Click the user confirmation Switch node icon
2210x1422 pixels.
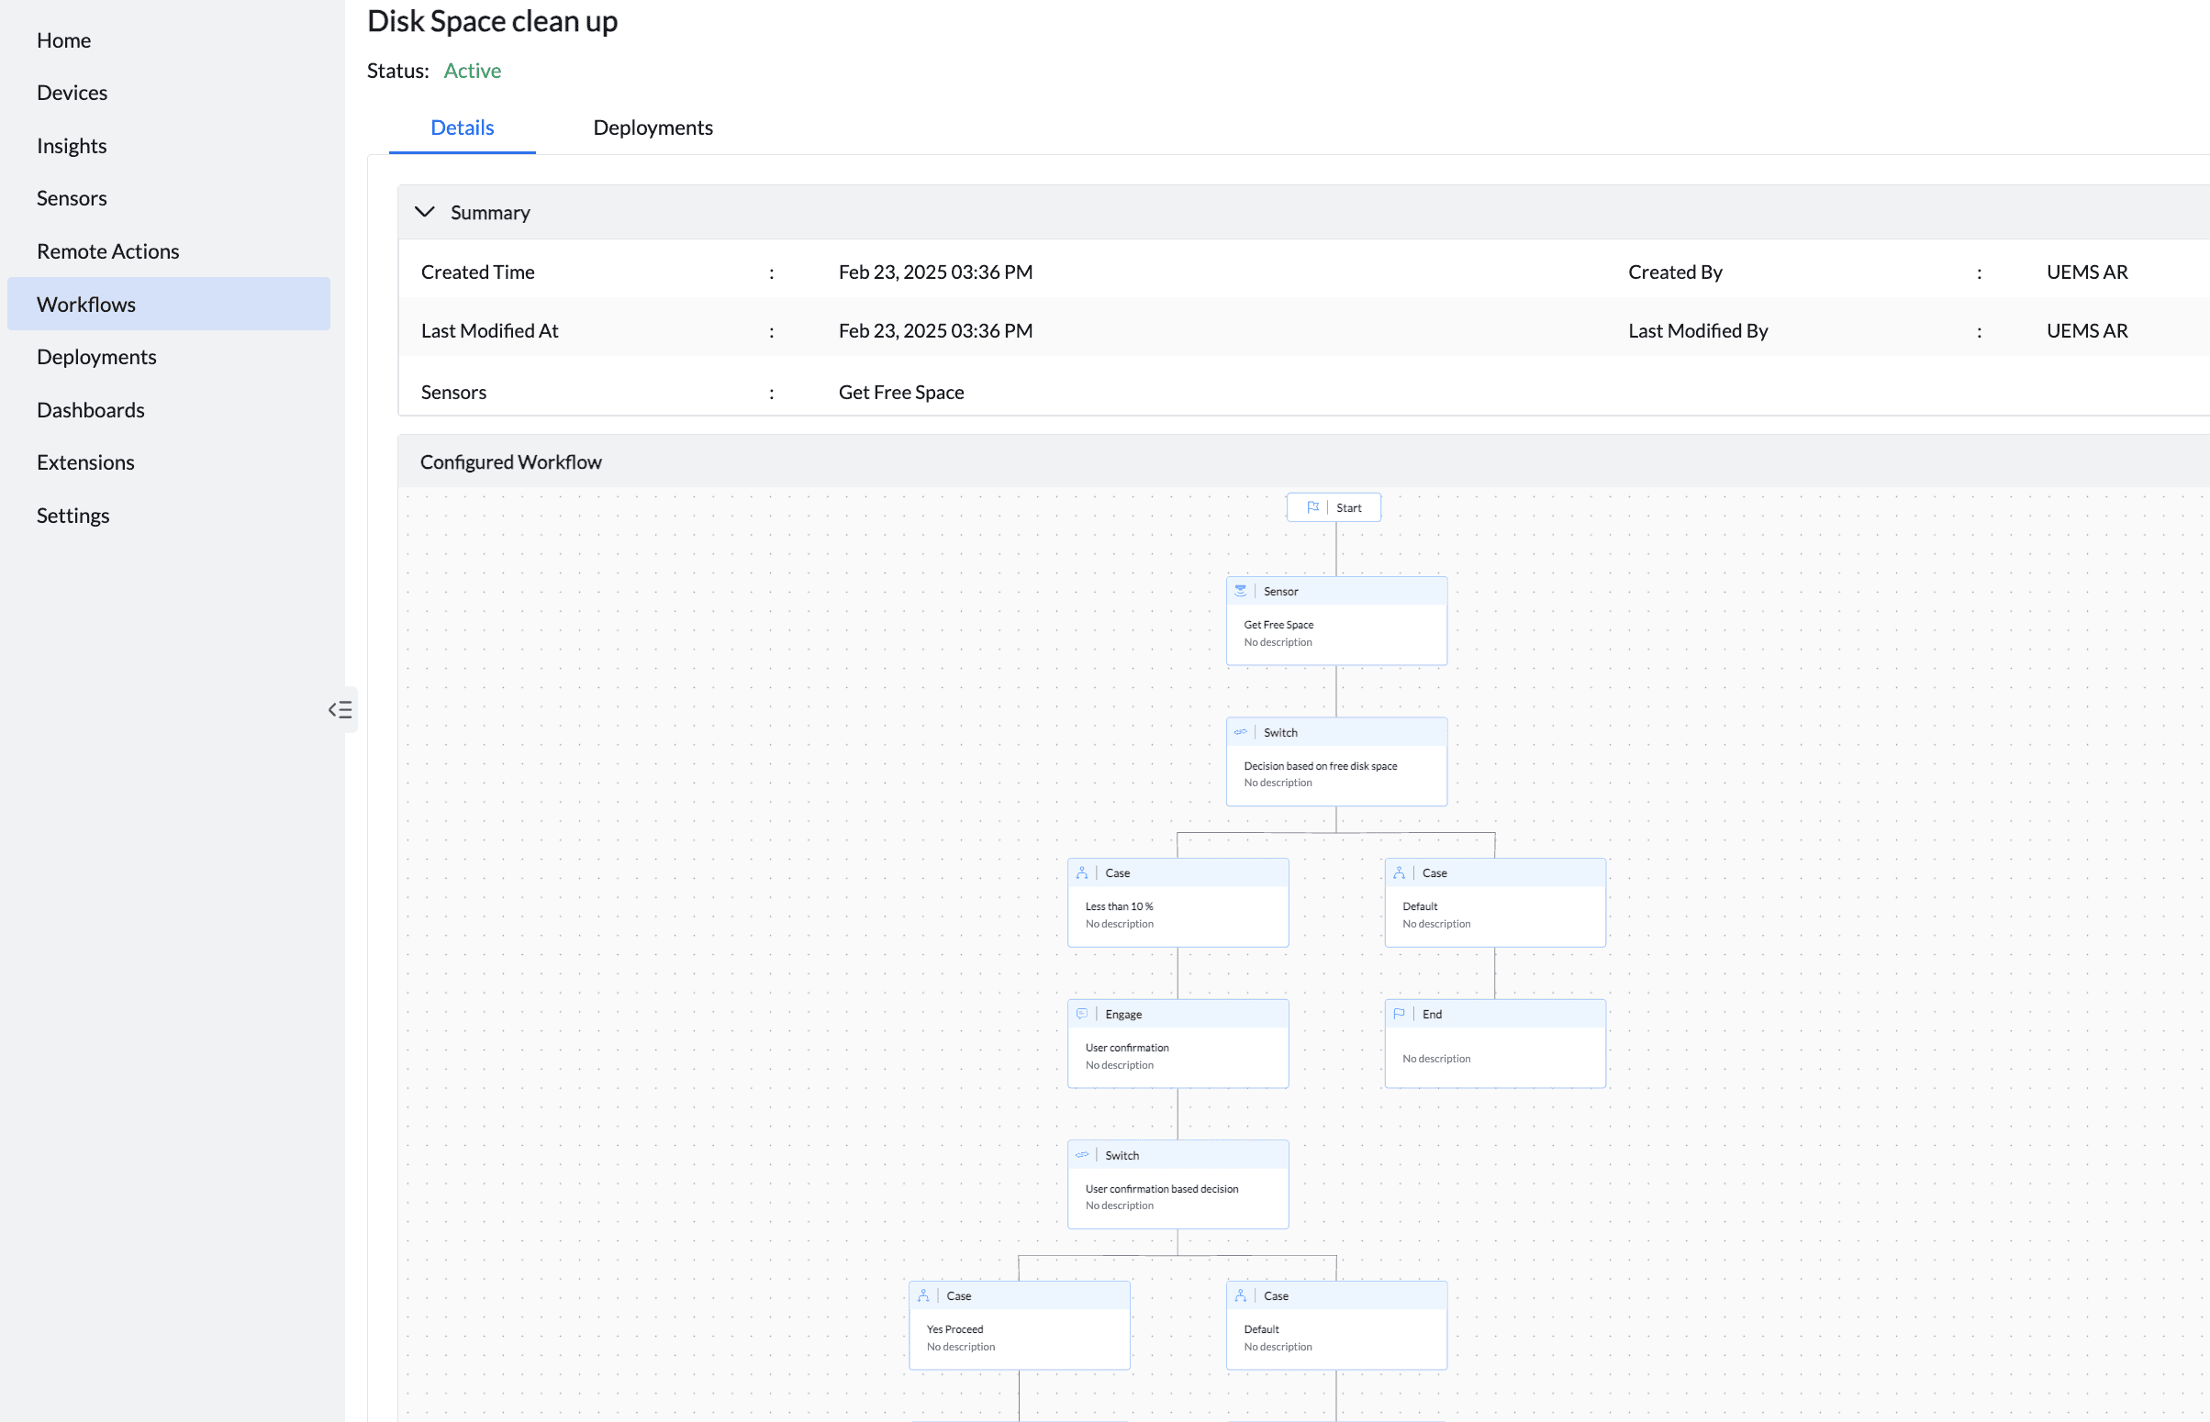tap(1081, 1155)
